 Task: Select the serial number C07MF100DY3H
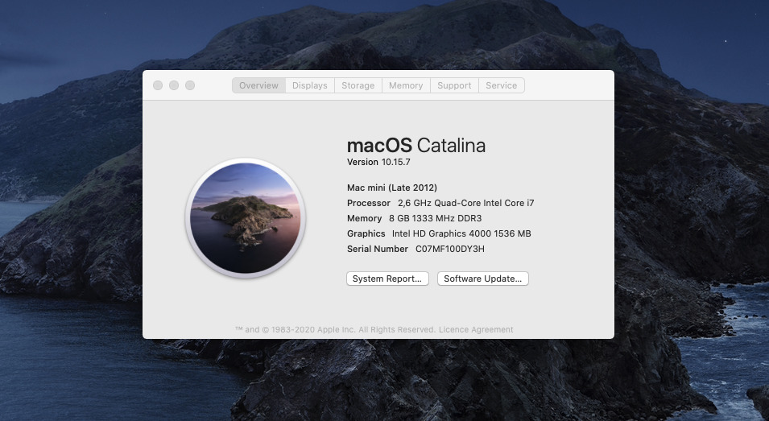(450, 249)
